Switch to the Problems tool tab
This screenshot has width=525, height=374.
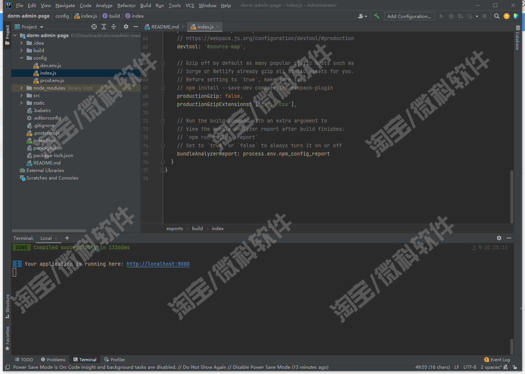[53, 360]
